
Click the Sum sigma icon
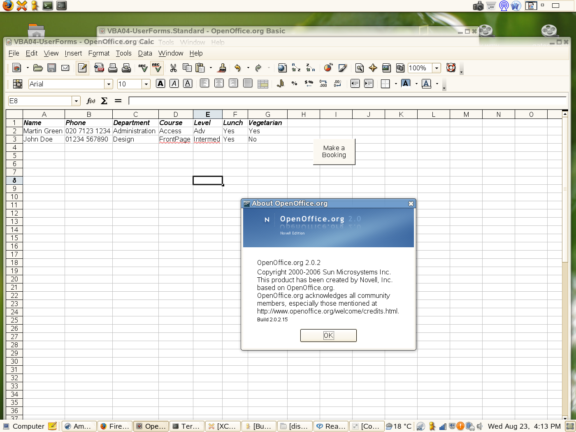(x=104, y=101)
